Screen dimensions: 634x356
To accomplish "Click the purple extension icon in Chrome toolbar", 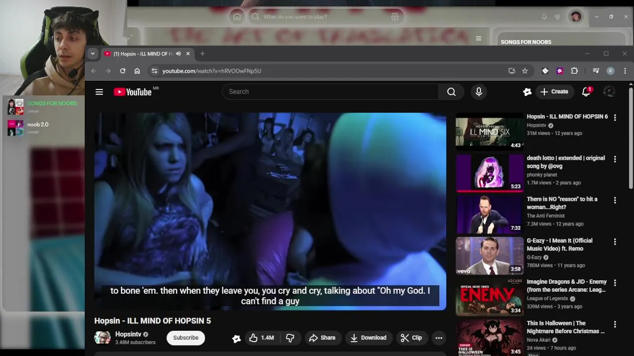I will point(560,71).
